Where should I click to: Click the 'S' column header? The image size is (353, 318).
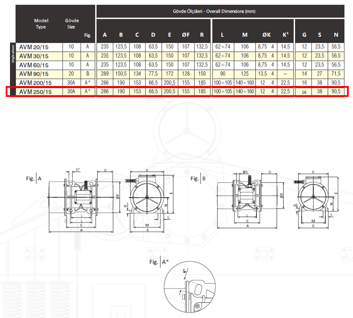click(x=320, y=35)
